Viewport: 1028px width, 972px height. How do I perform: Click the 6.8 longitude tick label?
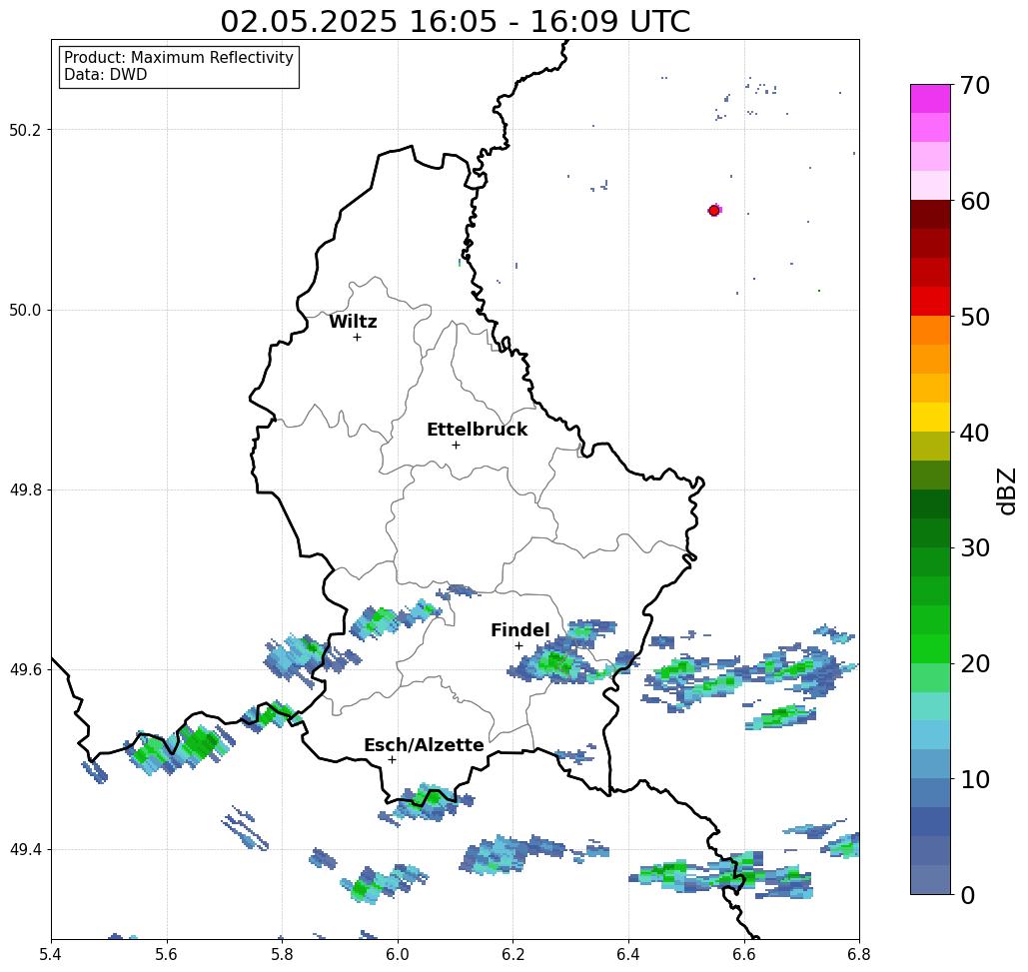[x=859, y=954]
